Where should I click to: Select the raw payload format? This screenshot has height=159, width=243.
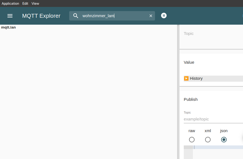(x=192, y=140)
